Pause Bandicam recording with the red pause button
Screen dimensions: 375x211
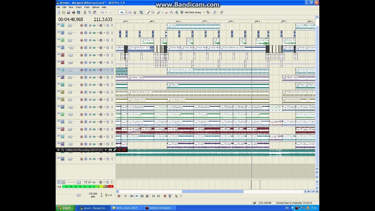click(119, 150)
